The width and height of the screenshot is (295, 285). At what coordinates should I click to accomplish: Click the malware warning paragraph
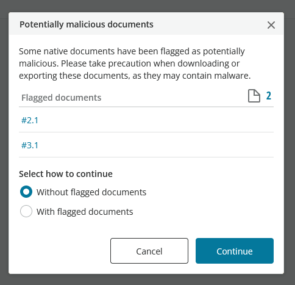click(x=135, y=63)
